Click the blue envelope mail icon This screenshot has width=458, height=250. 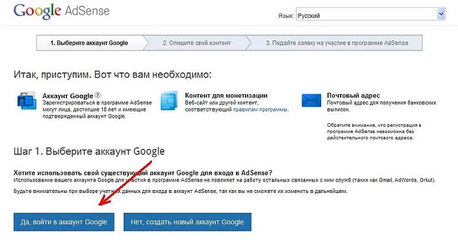point(311,100)
